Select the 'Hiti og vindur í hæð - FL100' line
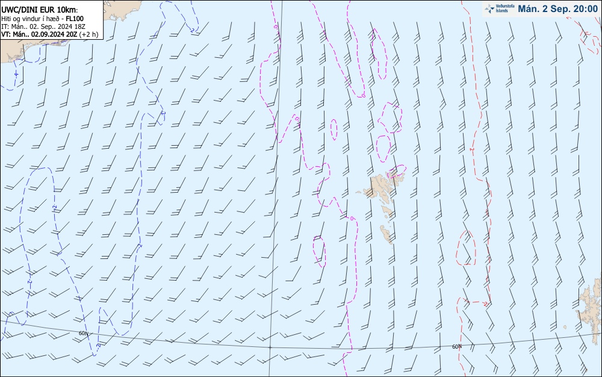The height and width of the screenshot is (377, 602). point(42,19)
